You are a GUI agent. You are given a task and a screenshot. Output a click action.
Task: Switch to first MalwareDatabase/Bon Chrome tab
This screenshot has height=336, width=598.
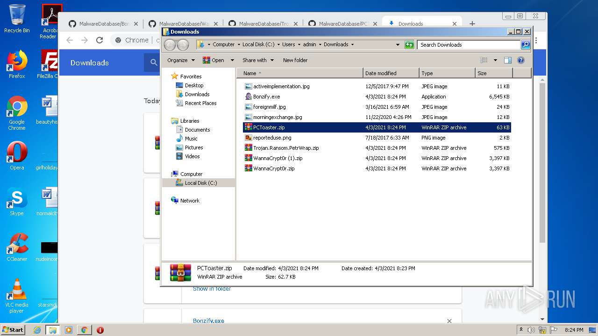click(x=103, y=23)
